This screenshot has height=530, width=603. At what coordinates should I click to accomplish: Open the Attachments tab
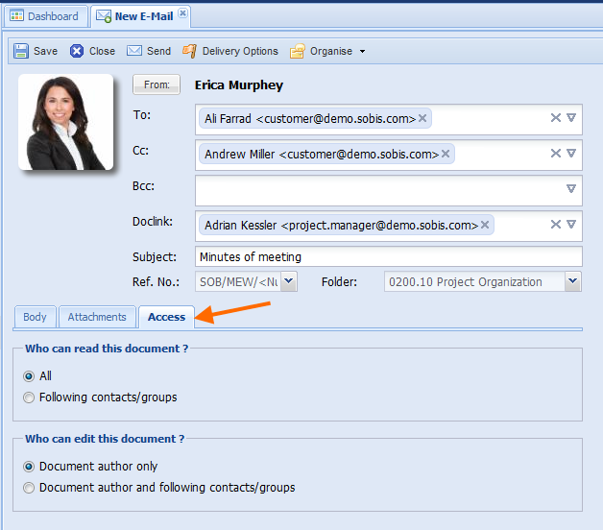click(97, 317)
